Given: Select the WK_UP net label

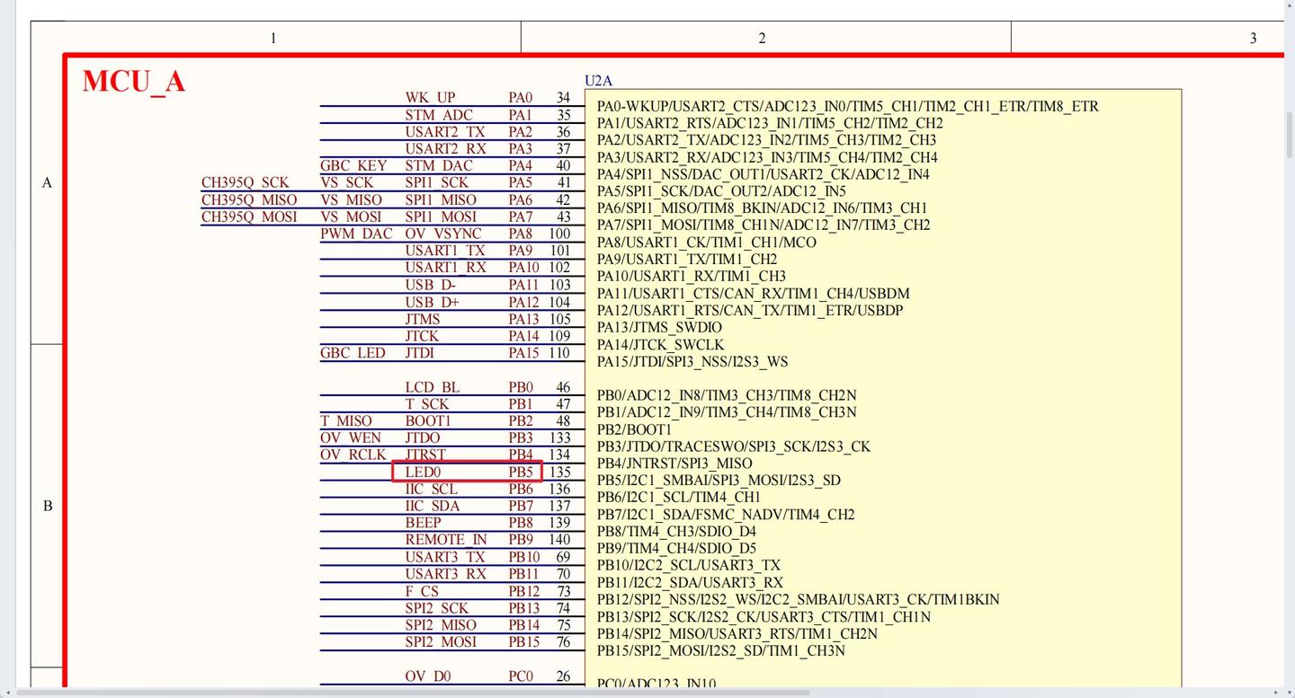Looking at the screenshot, I should 430,97.
